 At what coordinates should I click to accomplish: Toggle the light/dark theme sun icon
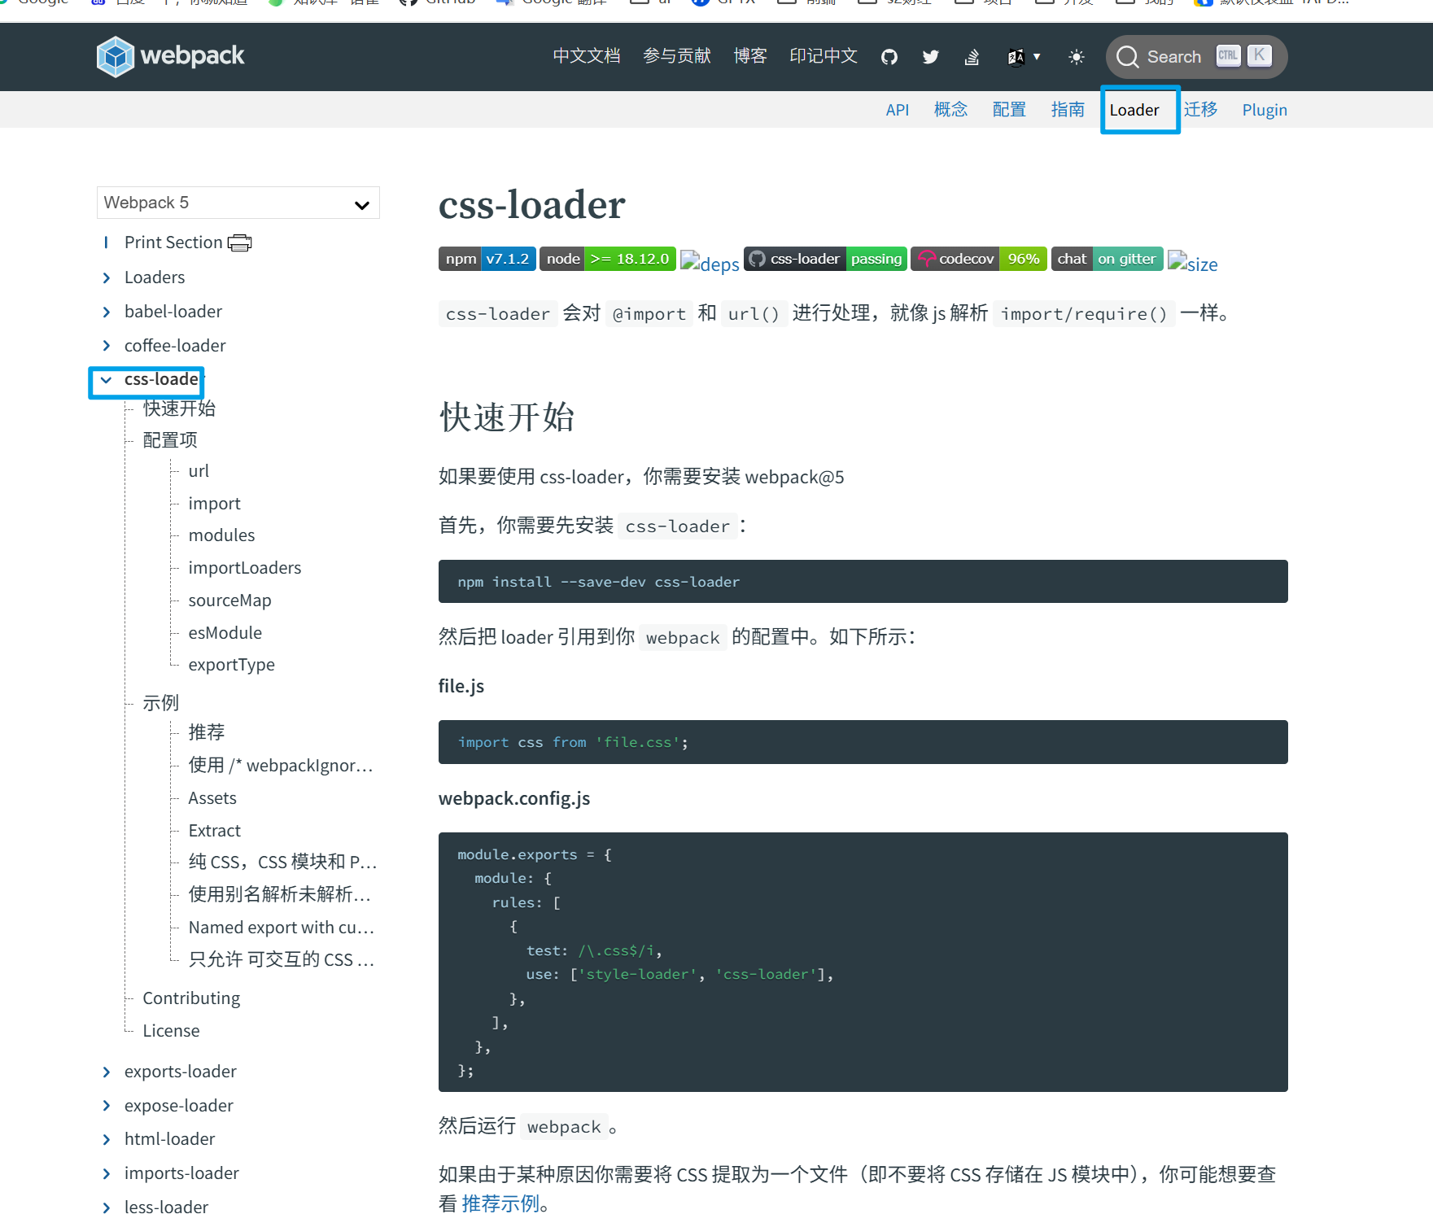[x=1076, y=56]
